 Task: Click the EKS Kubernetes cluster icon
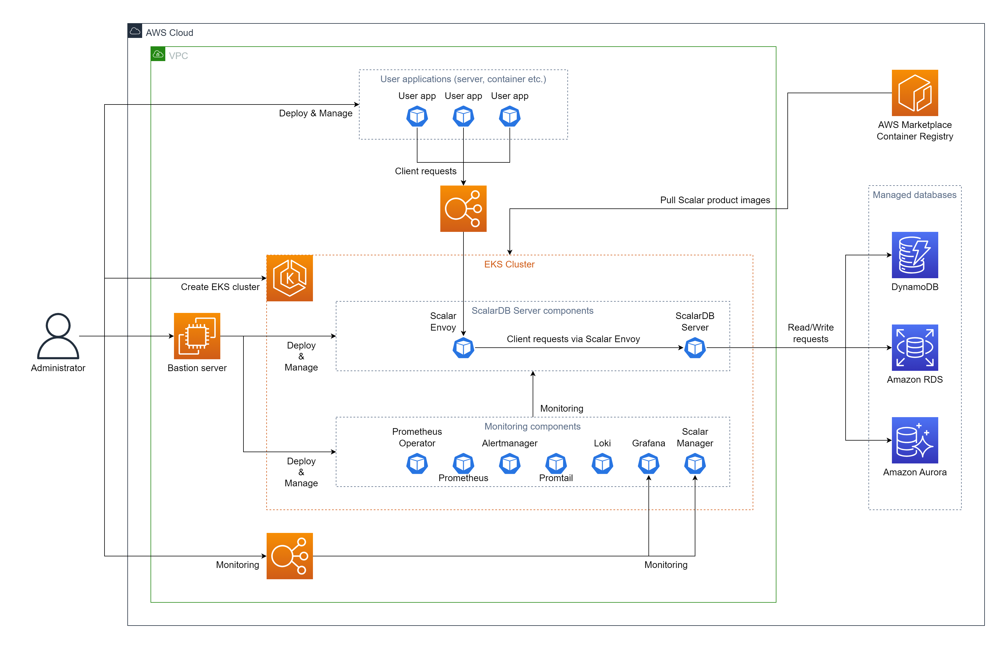tap(289, 278)
